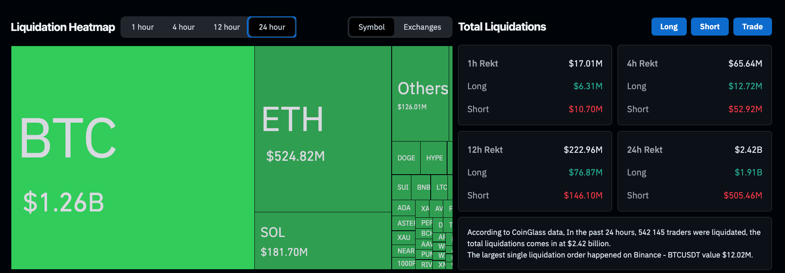Switch heatmap view to Exchanges
Screen dimensions: 785x273
coord(422,27)
